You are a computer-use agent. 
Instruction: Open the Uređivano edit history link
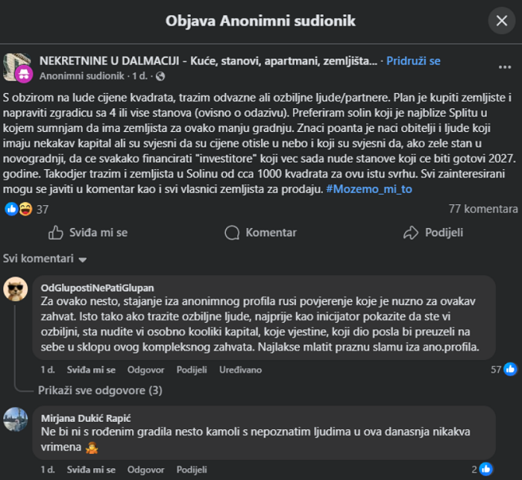(240, 370)
